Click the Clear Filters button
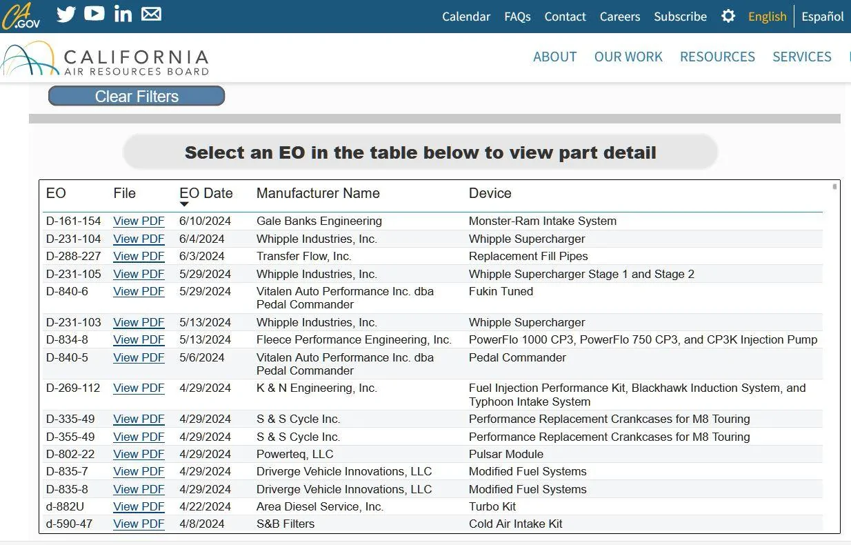Image resolution: width=851 pixels, height=545 pixels. tap(137, 97)
